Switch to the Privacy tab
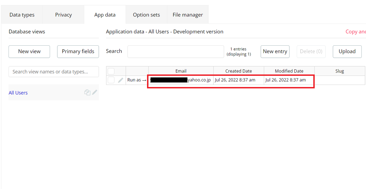Viewport: 366px width, 189px height. 63,15
